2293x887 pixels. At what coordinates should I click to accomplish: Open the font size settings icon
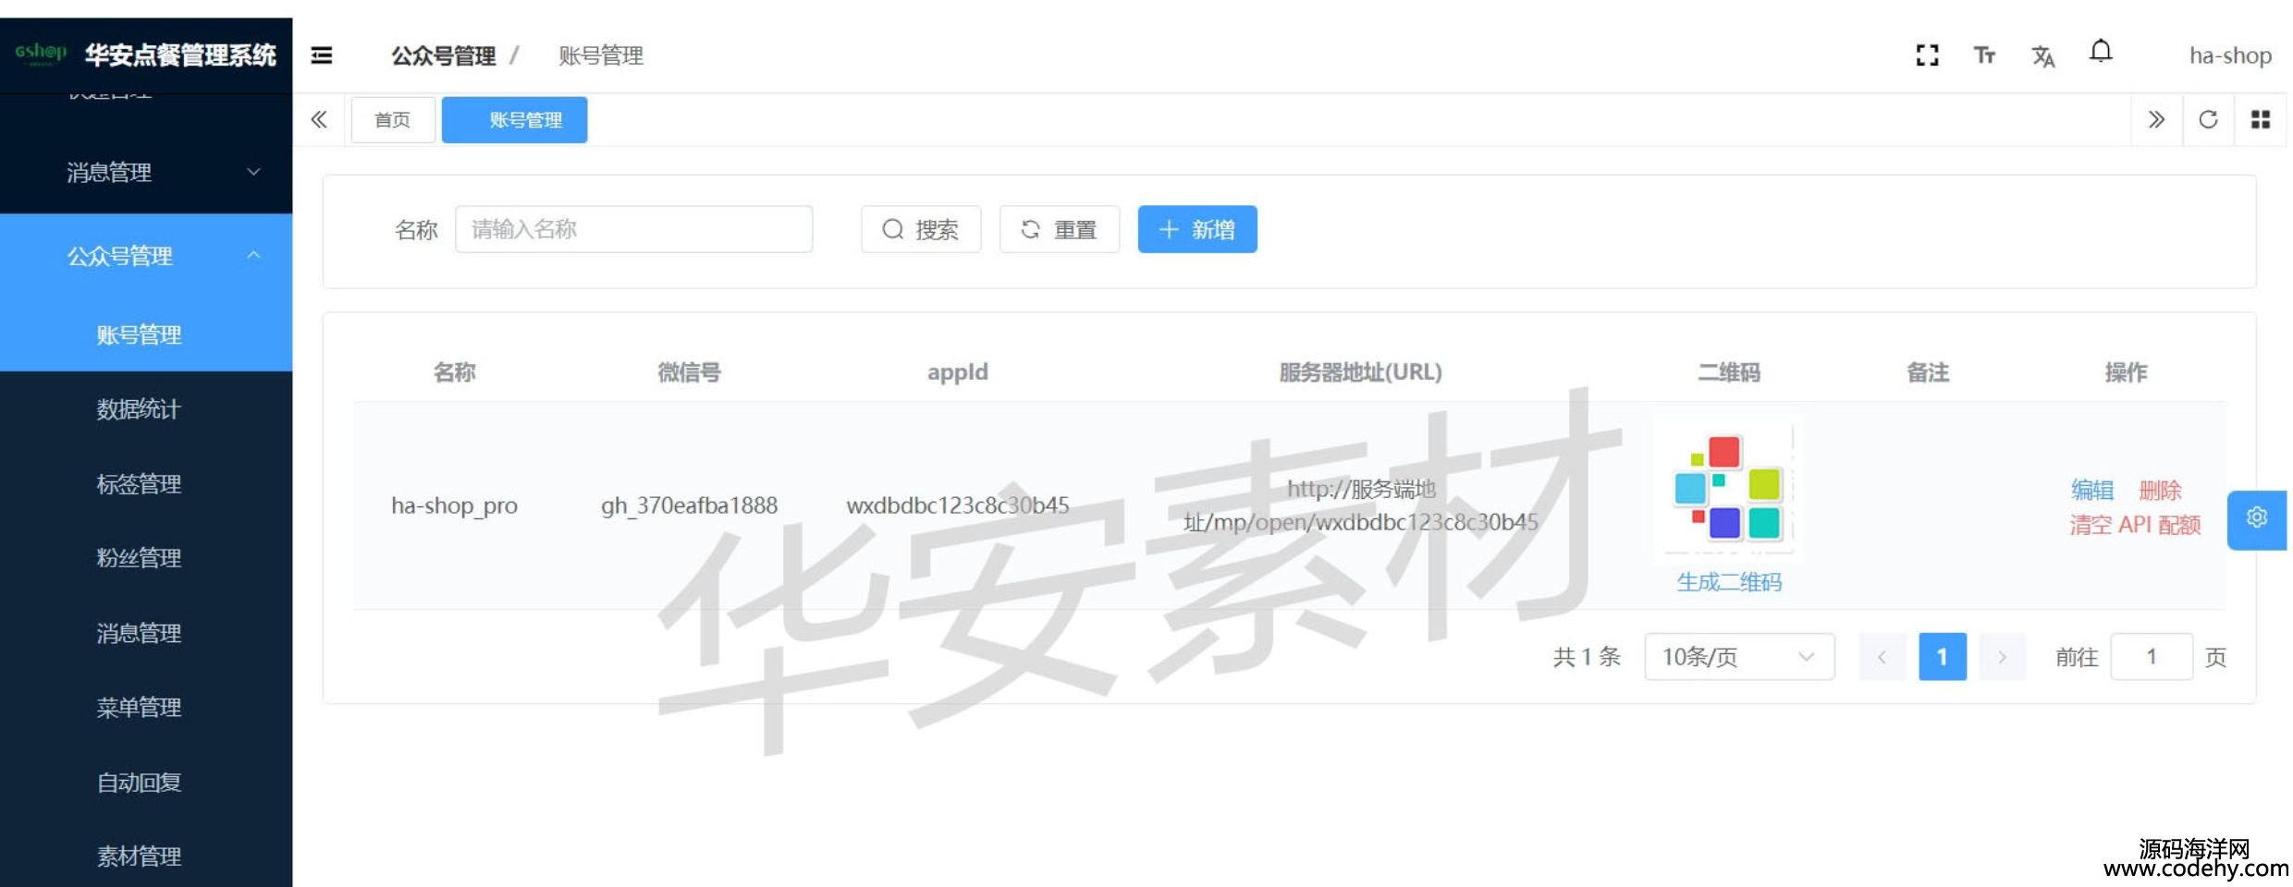(1984, 55)
